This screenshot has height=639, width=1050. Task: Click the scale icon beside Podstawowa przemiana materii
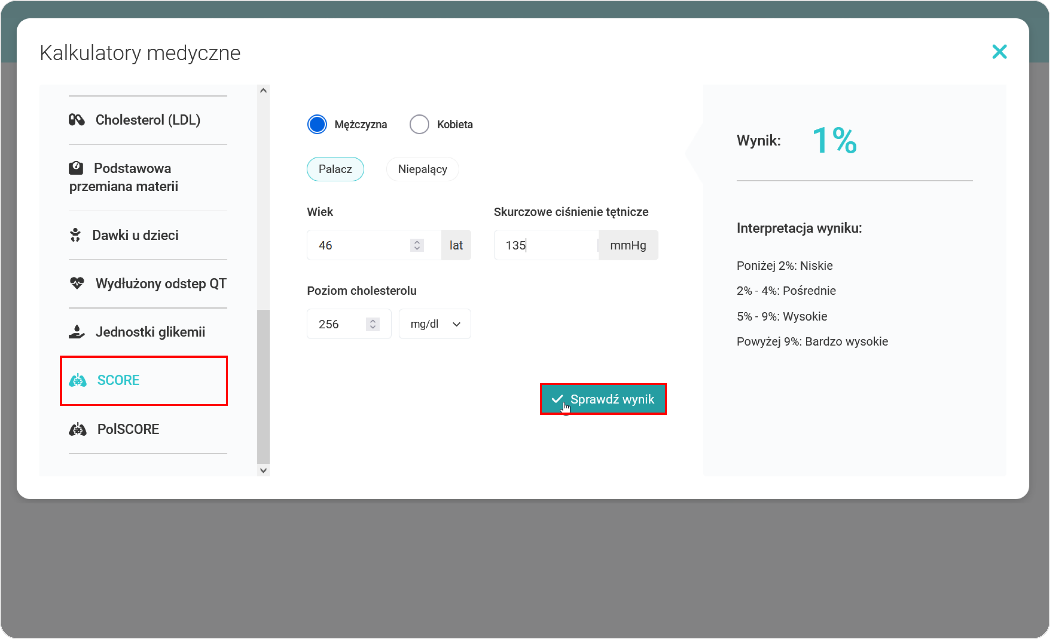76,168
